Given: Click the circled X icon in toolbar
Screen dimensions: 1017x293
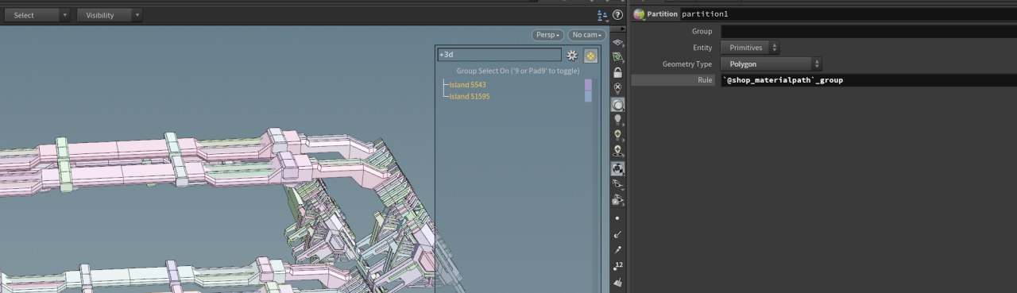Looking at the screenshot, I should 618,88.
